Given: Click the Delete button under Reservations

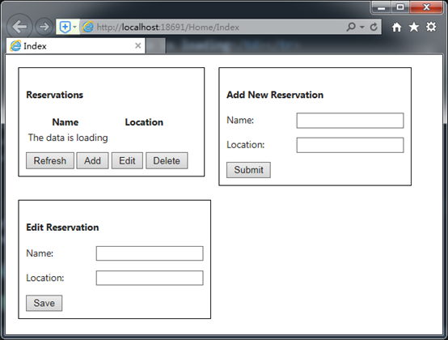Looking at the screenshot, I should [x=167, y=161].
